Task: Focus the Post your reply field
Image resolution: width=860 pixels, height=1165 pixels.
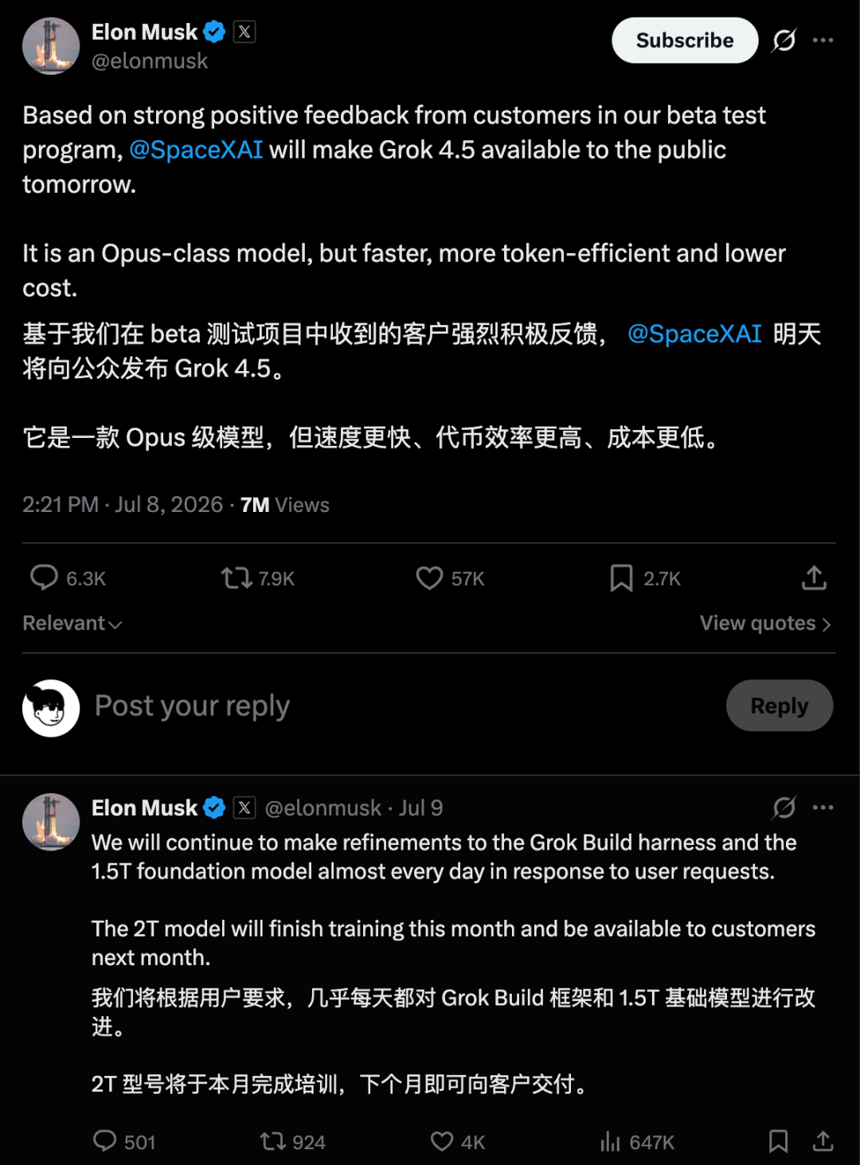Action: [398, 706]
